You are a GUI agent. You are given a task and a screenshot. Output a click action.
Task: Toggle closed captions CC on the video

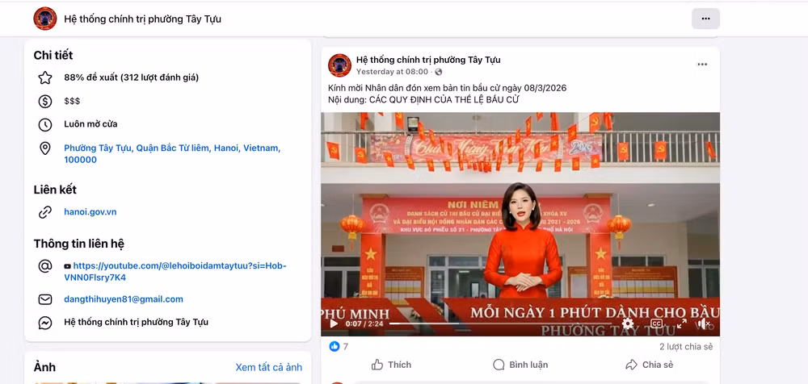pos(656,323)
